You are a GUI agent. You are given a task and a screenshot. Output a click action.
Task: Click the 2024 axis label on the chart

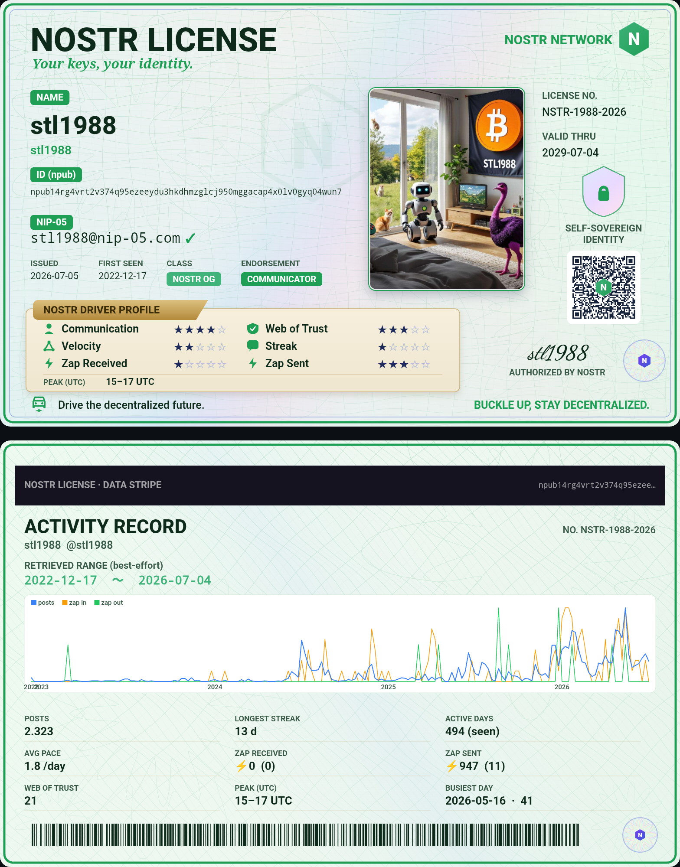click(215, 687)
